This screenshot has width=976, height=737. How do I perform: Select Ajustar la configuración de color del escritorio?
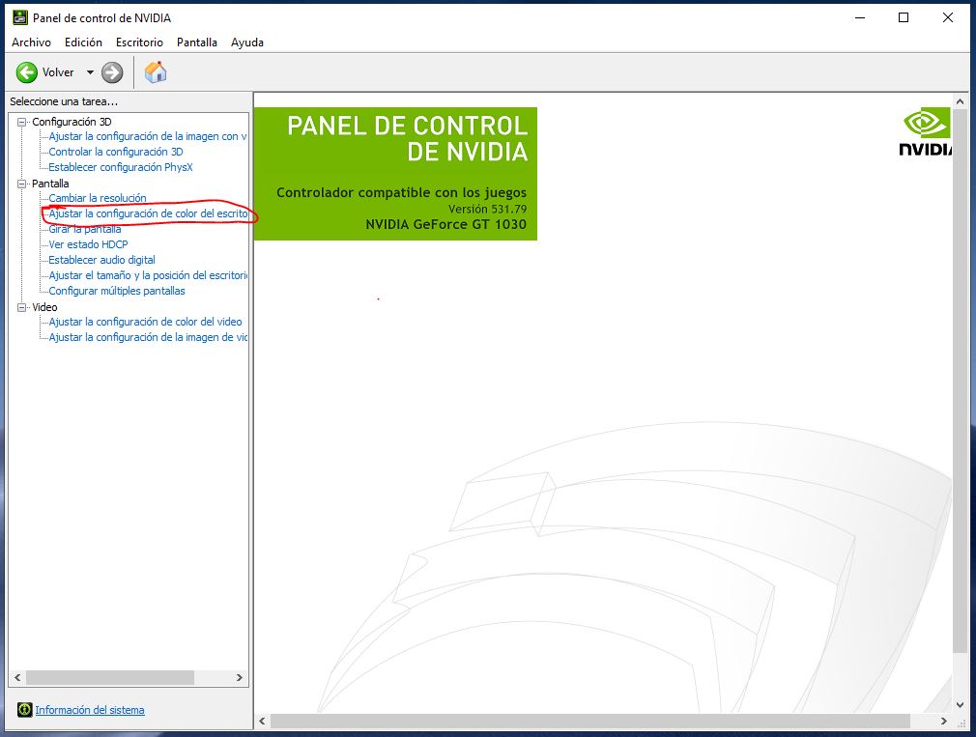tap(148, 213)
